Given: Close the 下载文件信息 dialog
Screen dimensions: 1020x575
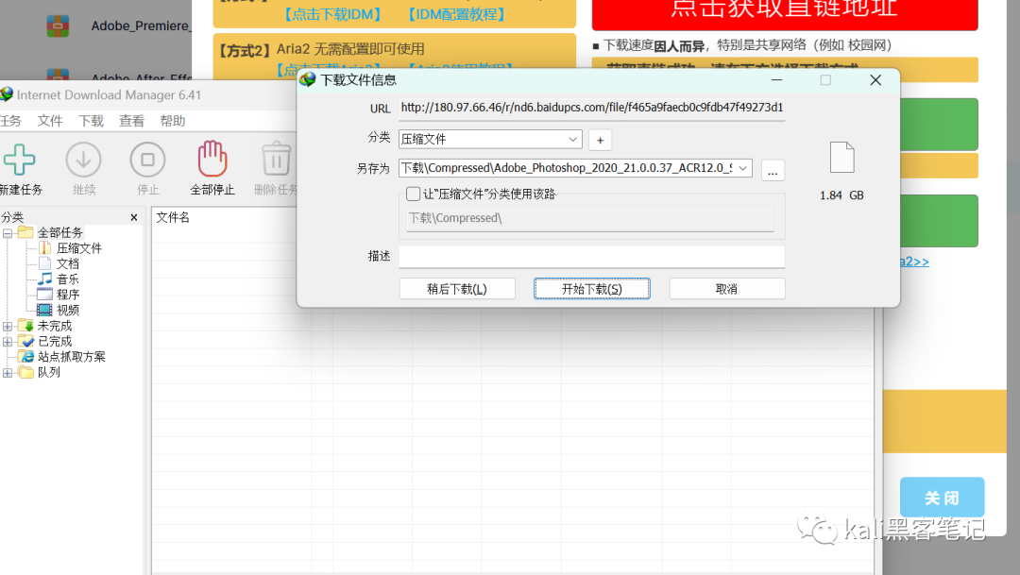Looking at the screenshot, I should pos(875,80).
